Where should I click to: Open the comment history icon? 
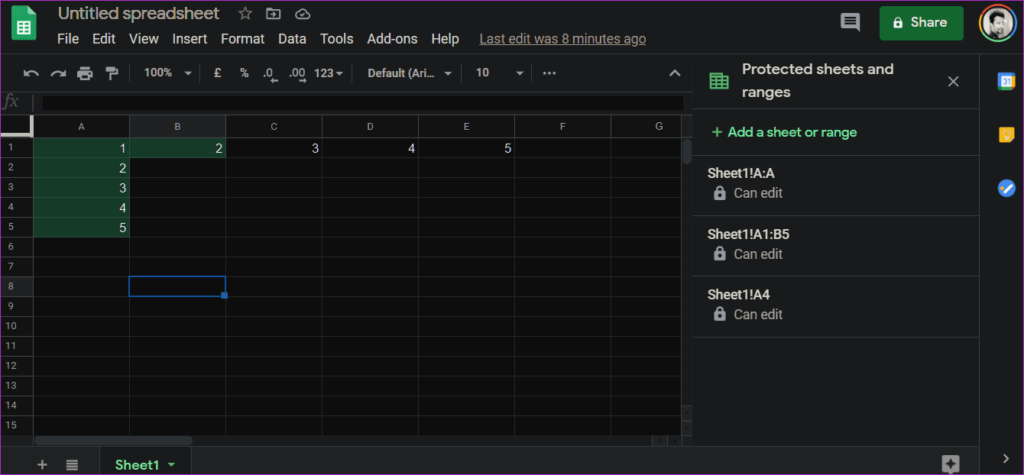click(850, 22)
